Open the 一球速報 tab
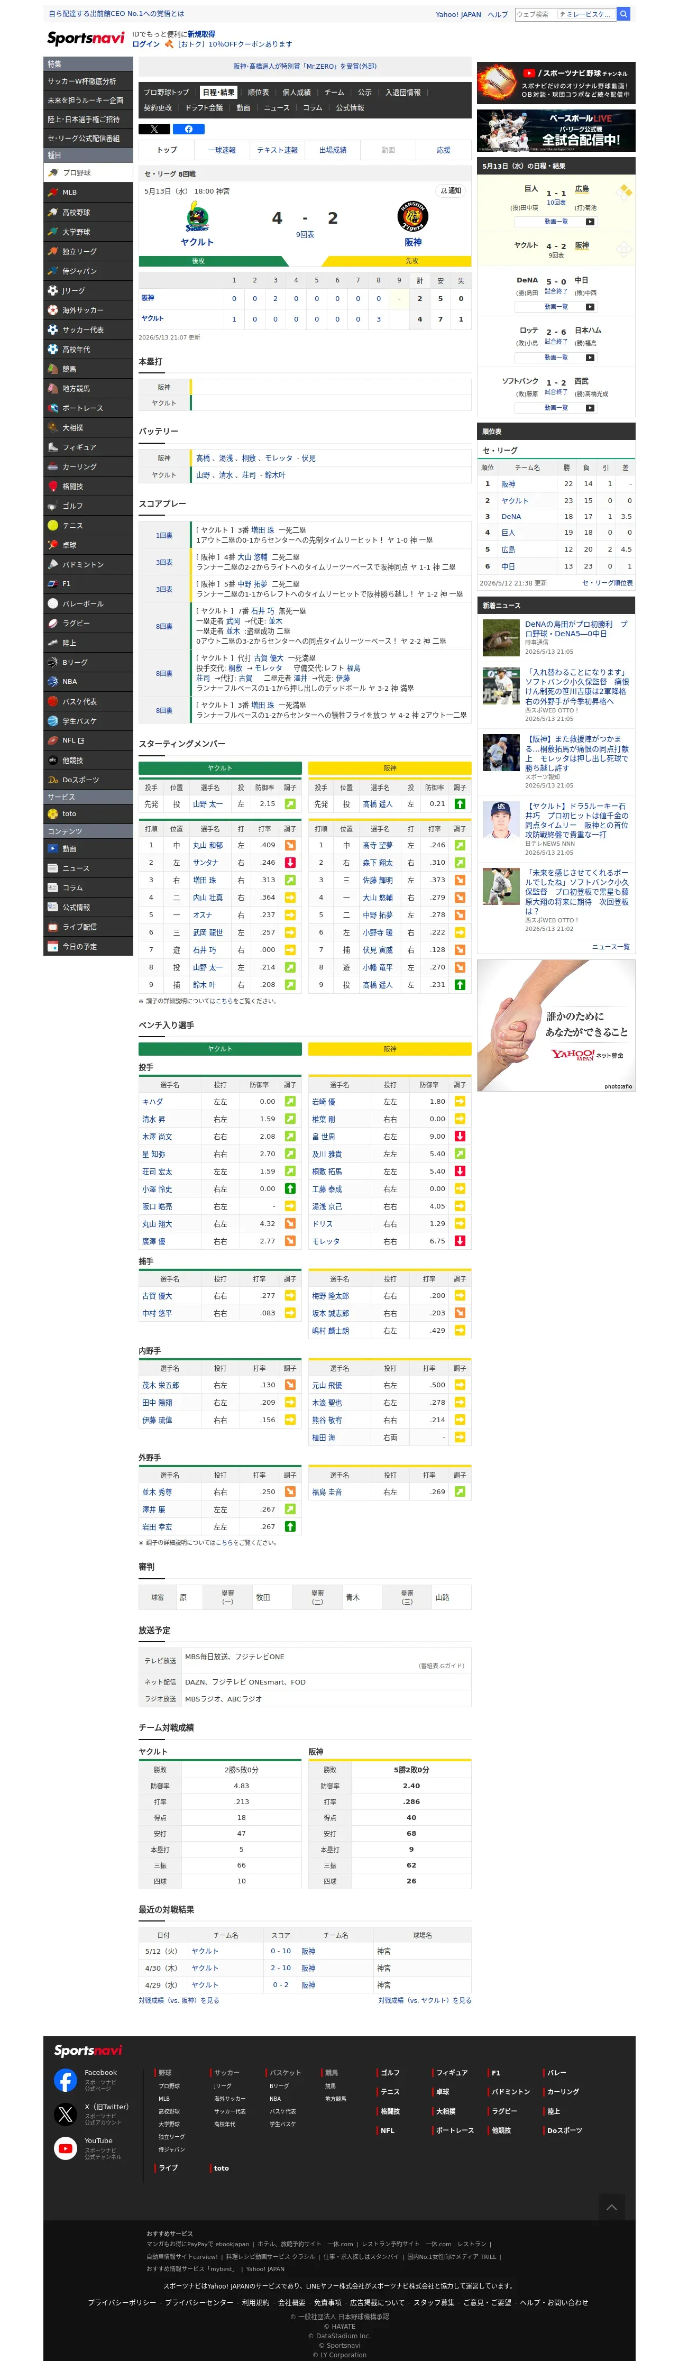Image resolution: width=679 pixels, height=2361 pixels. (x=222, y=150)
